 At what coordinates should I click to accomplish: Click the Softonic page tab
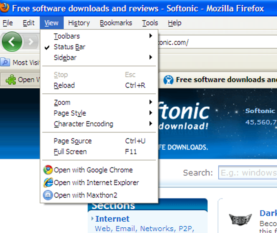[218, 80]
